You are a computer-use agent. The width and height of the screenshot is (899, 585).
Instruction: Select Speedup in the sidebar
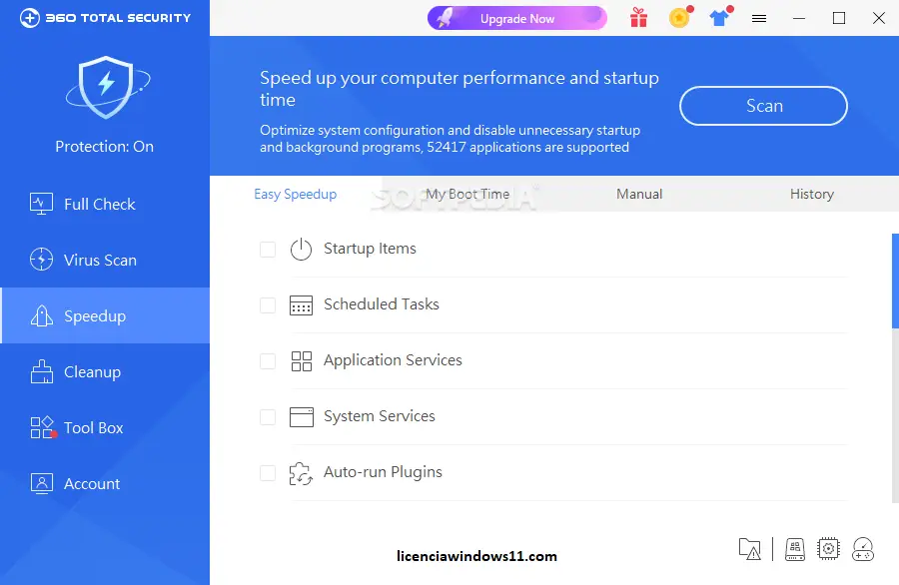(105, 315)
